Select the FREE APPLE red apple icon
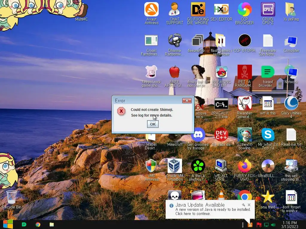 point(175,76)
